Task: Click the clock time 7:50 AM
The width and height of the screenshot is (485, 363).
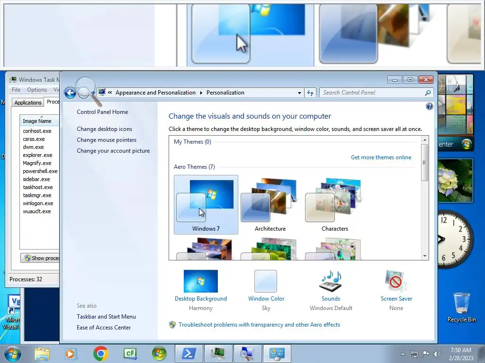Action: (461, 350)
